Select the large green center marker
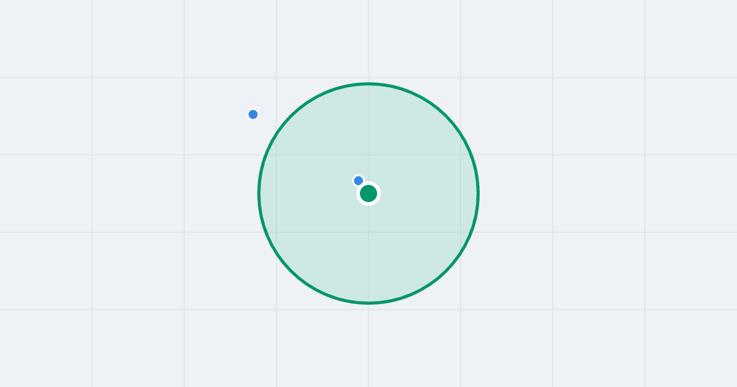This screenshot has width=737, height=387. pyautogui.click(x=368, y=193)
